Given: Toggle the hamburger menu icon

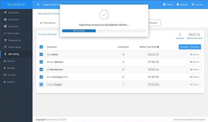Looking at the screenshot, I should point(38,5).
